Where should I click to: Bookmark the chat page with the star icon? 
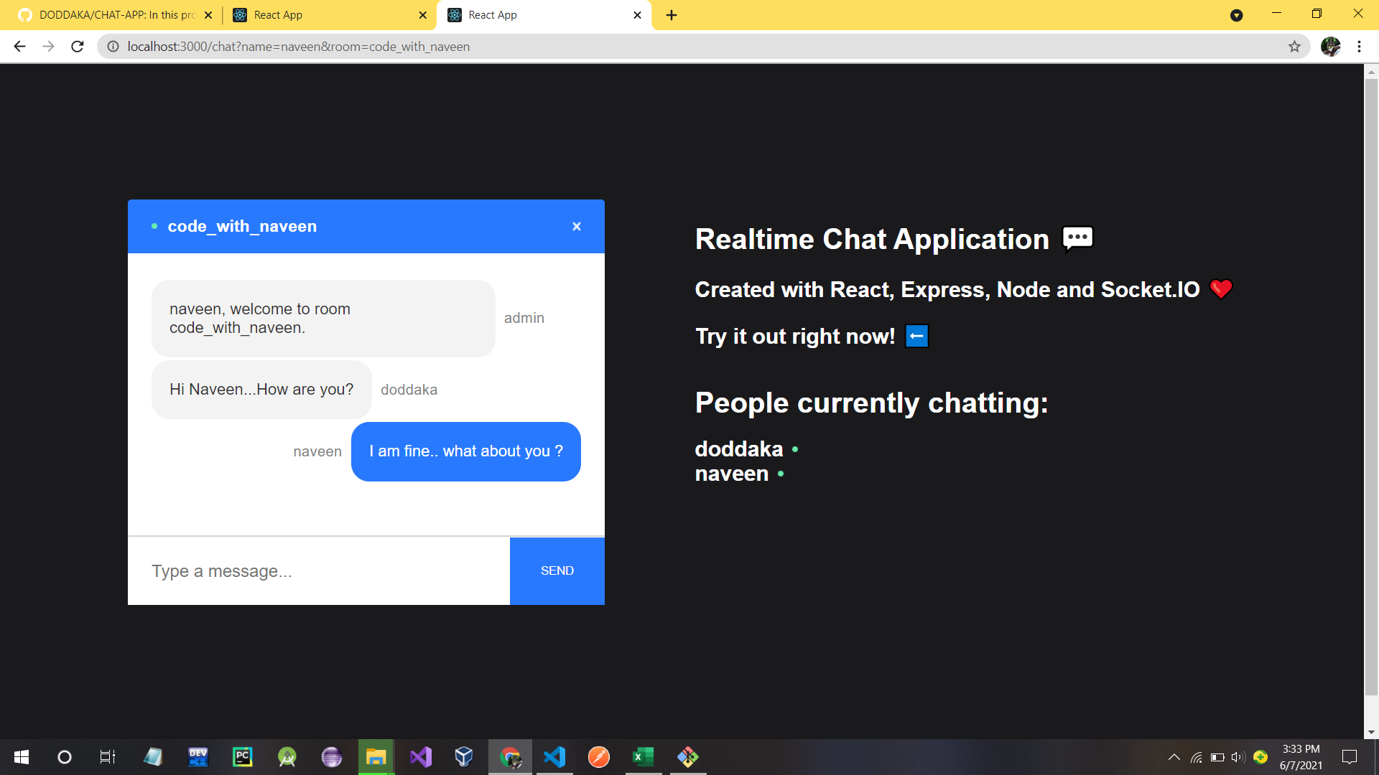(1295, 46)
